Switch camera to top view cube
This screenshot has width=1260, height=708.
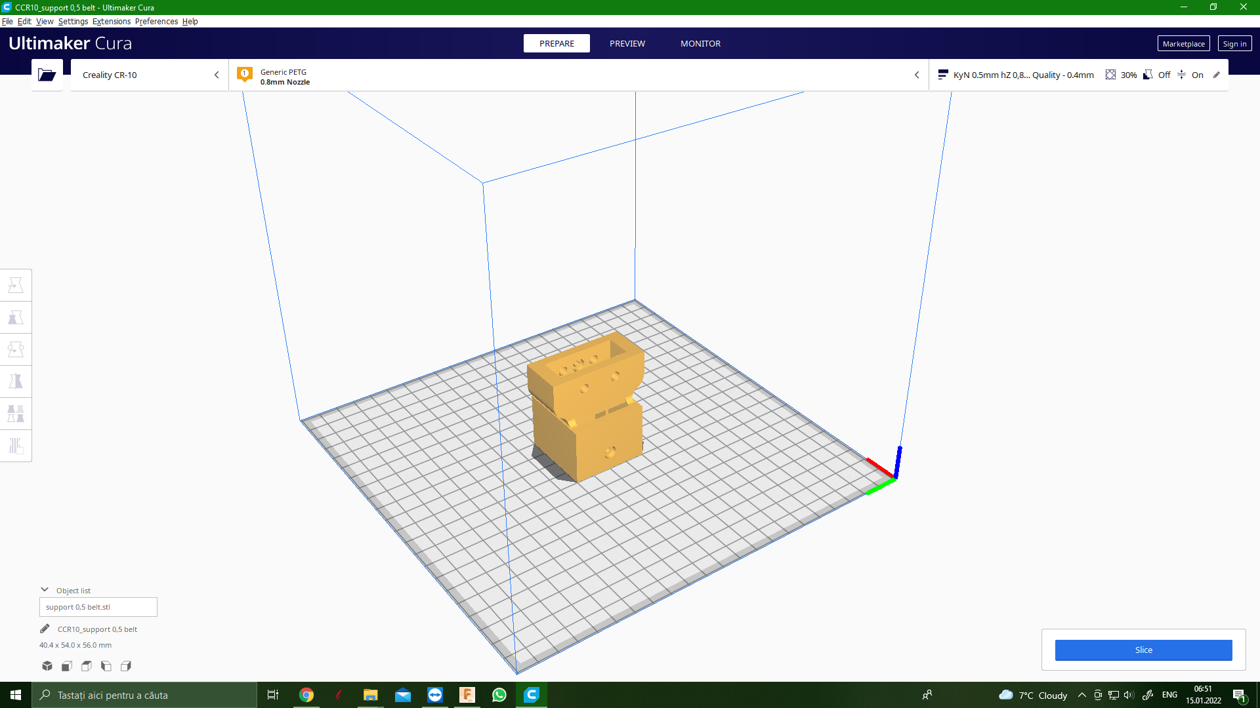click(x=87, y=666)
